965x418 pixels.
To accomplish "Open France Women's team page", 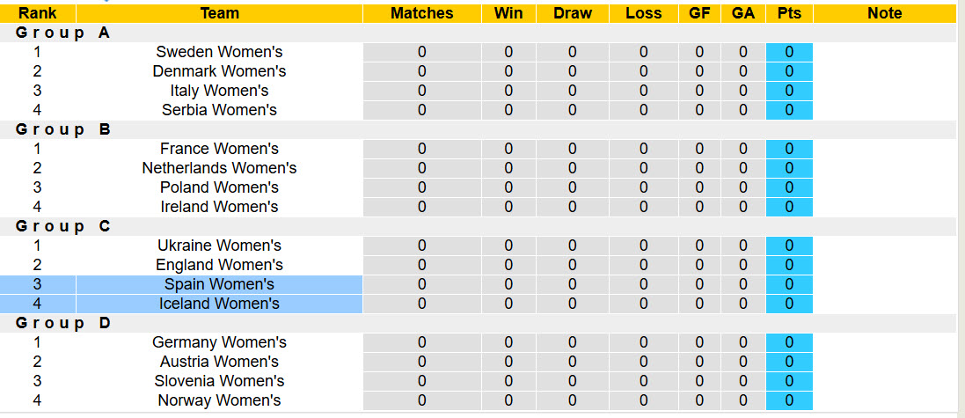I will (x=219, y=149).
